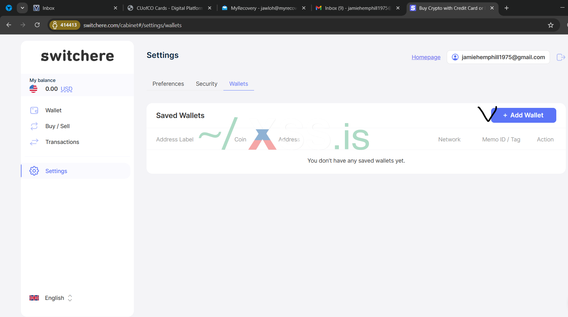The image size is (568, 317).
Task: Click the UK flag language icon
Action: [34, 298]
